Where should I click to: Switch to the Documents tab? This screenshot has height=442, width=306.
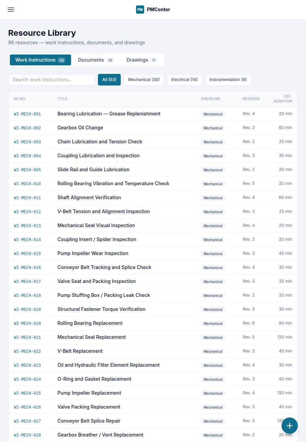pos(96,60)
